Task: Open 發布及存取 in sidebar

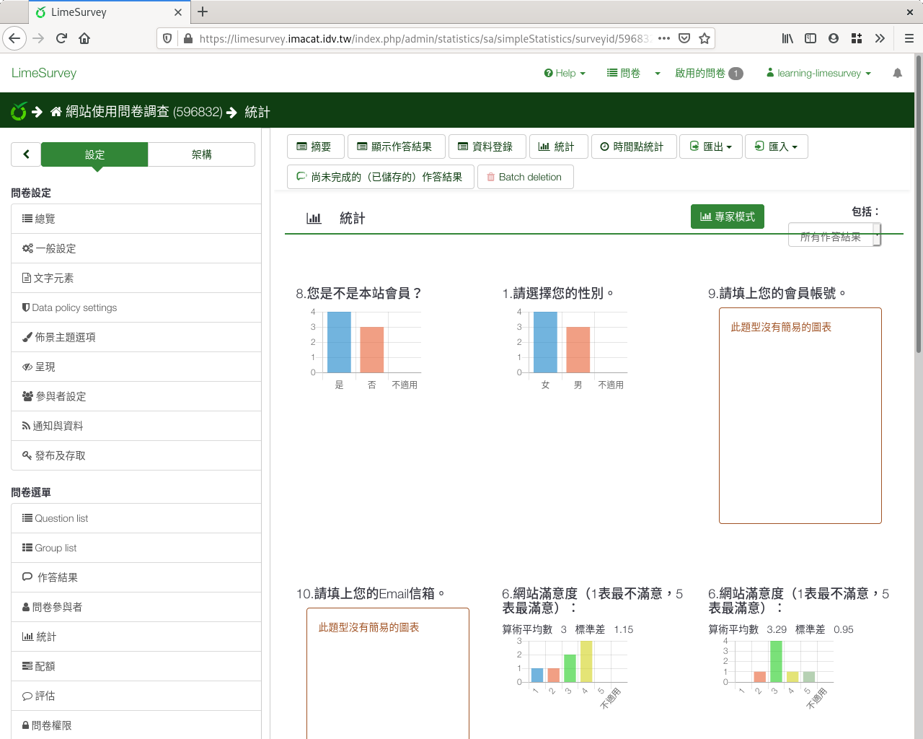Action: [136, 455]
